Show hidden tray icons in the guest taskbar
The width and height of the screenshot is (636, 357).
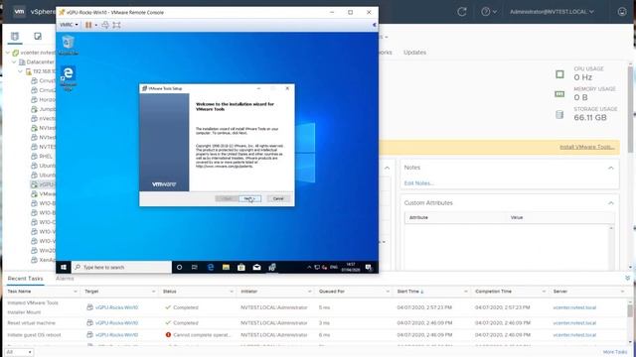309,267
